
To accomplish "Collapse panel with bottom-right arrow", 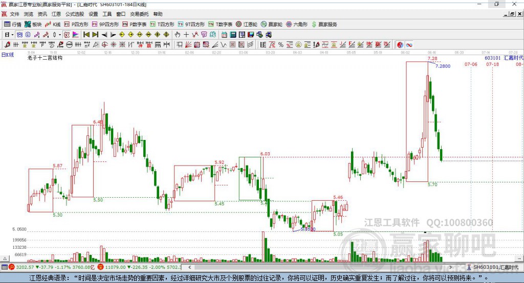I will (x=519, y=258).
